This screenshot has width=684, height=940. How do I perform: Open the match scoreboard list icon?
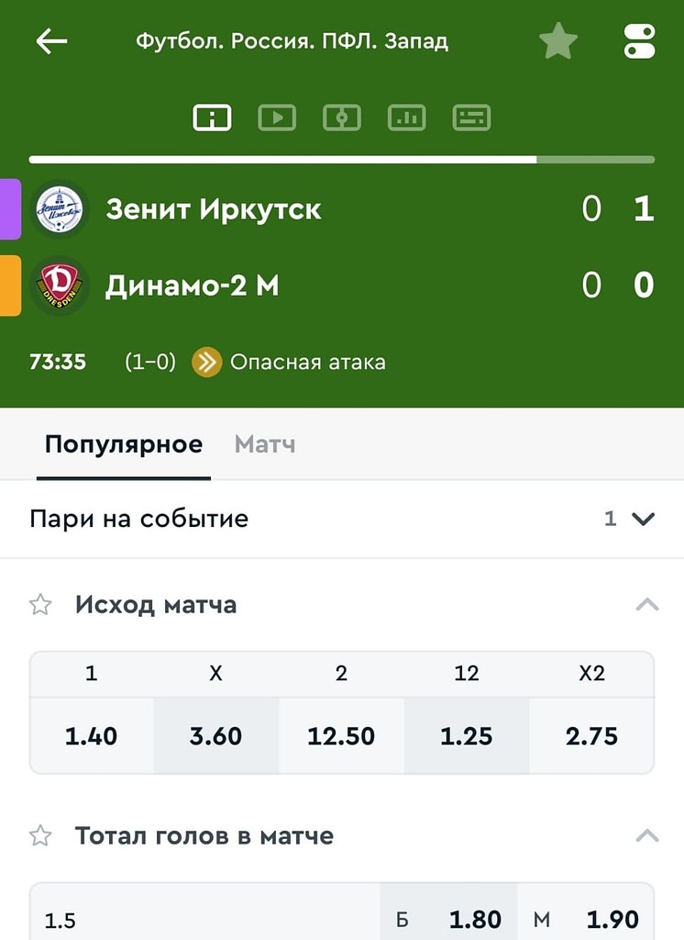[471, 117]
